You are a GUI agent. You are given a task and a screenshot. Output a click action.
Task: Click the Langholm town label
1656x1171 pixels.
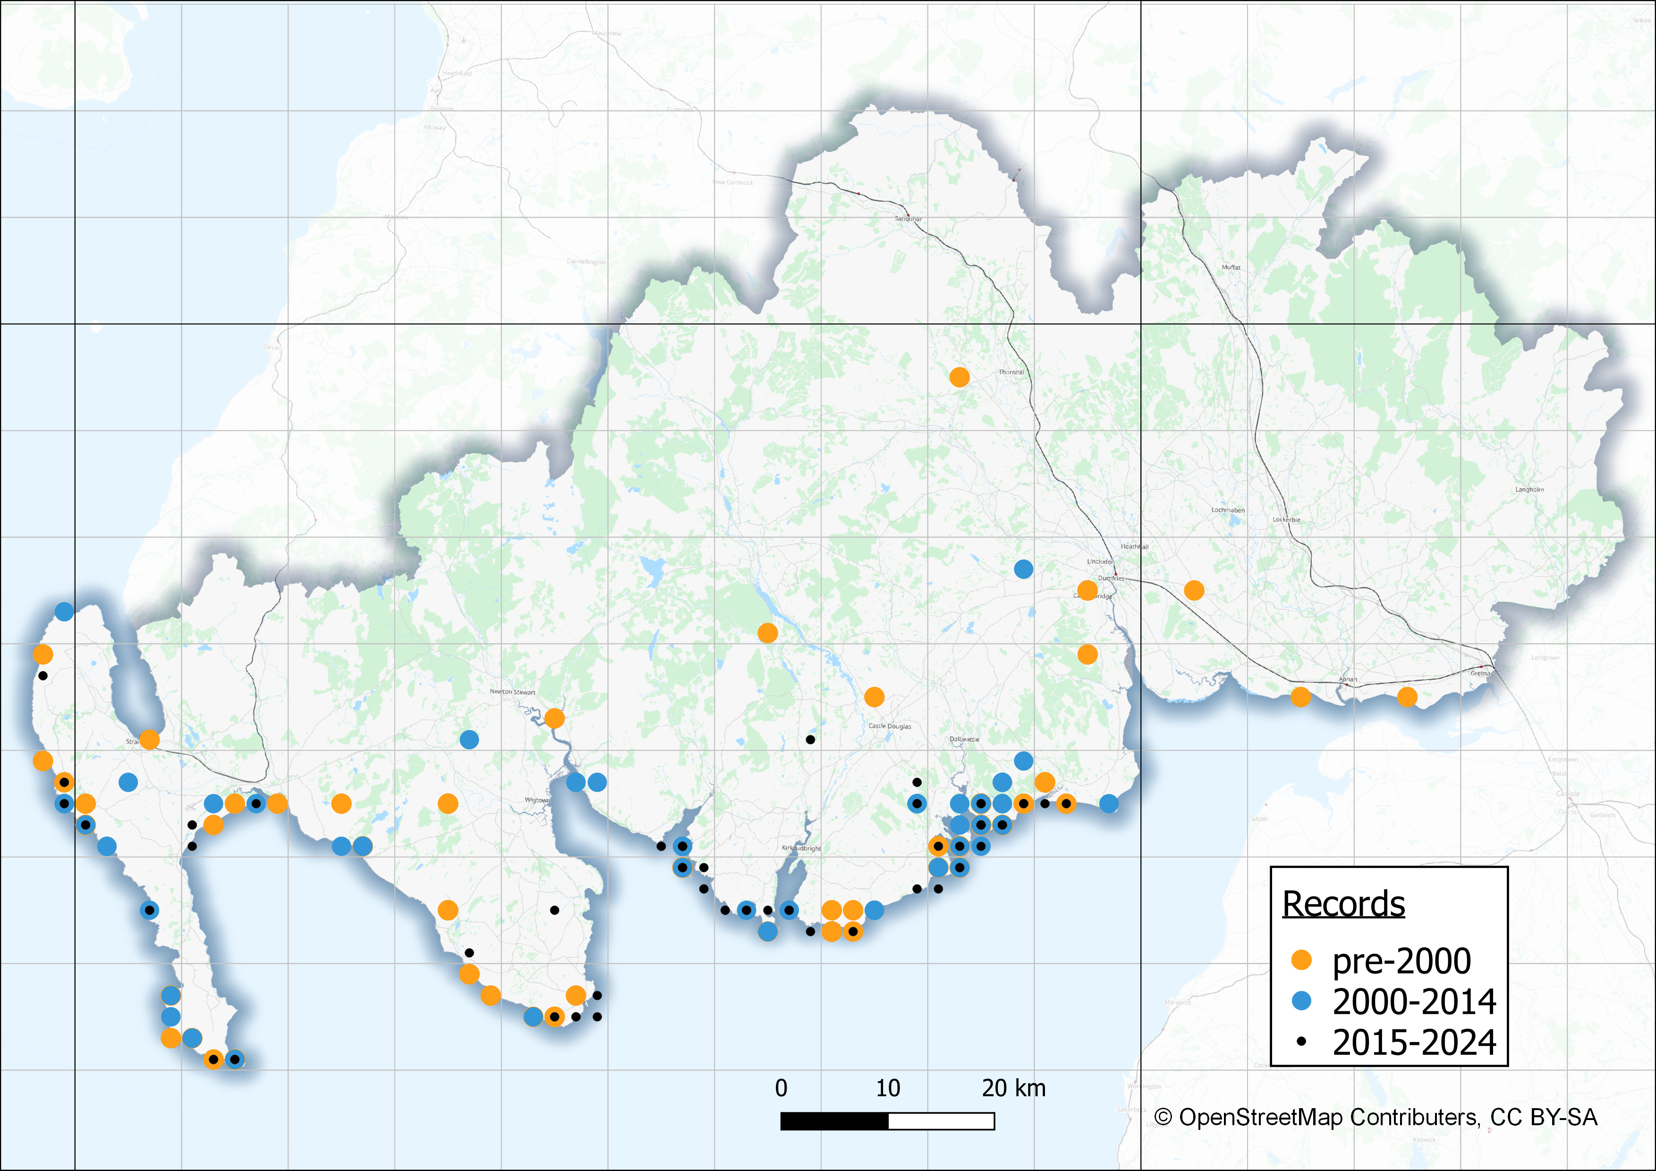click(1529, 490)
